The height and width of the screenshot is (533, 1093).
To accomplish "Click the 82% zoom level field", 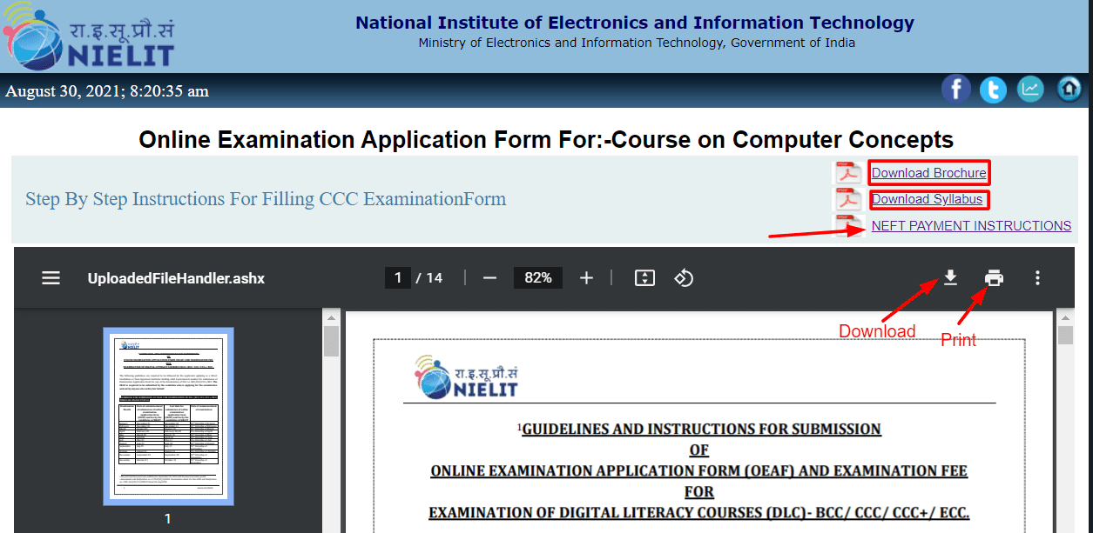I will (x=537, y=277).
